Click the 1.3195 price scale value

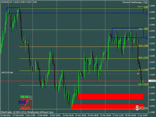(x=152, y=68)
